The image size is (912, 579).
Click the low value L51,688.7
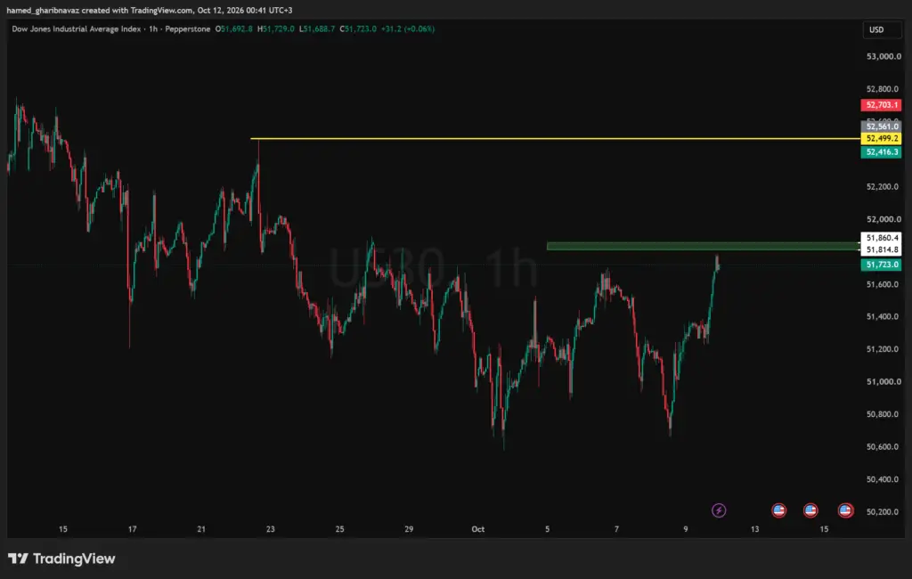point(317,29)
